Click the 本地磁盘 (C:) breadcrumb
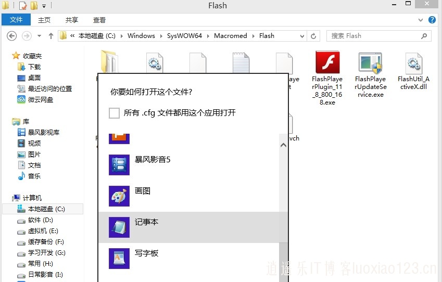Image resolution: width=442 pixels, height=282 pixels. click(x=97, y=36)
